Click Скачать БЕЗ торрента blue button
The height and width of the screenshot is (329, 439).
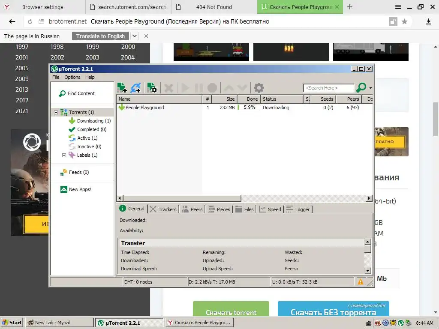pyautogui.click(x=333, y=309)
